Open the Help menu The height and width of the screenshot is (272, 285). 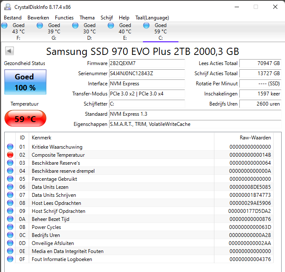[124, 18]
